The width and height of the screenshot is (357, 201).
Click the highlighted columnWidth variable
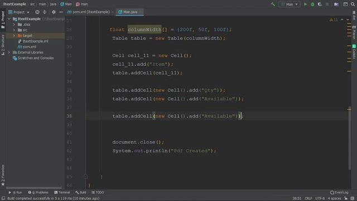click(144, 30)
